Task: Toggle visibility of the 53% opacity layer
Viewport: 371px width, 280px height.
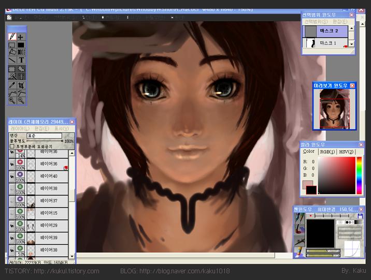Action: (12, 250)
